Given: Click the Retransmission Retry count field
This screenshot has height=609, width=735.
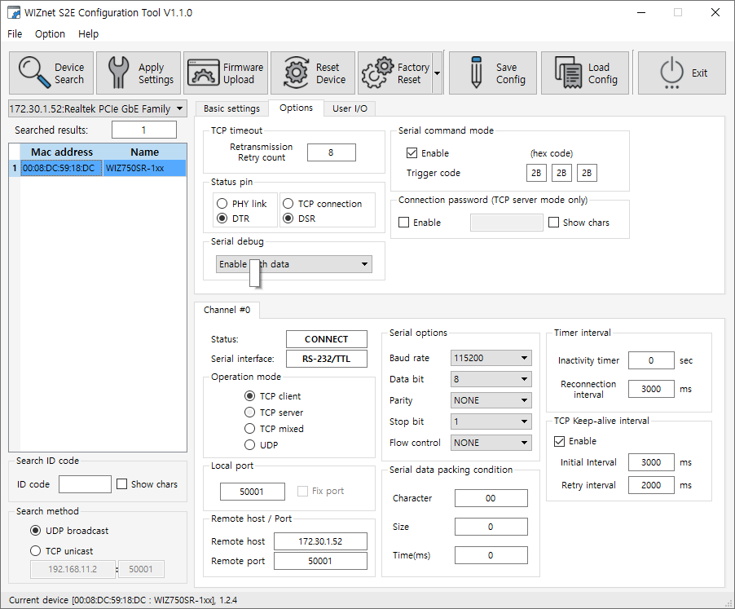Looking at the screenshot, I should tap(332, 152).
